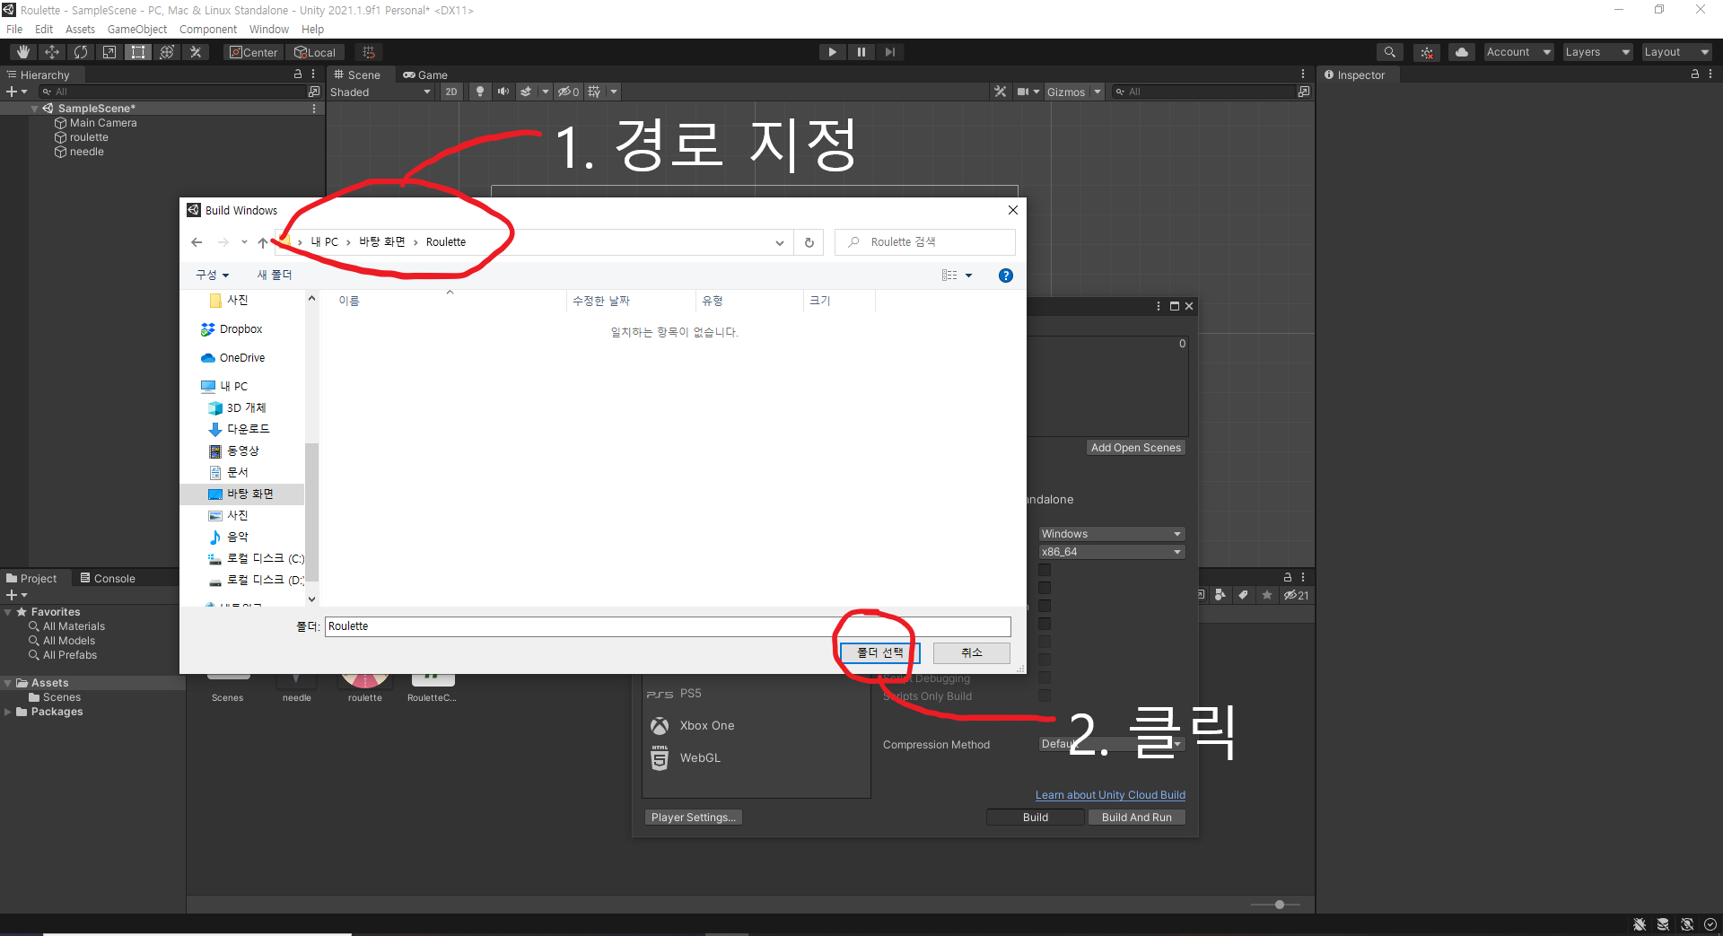The width and height of the screenshot is (1723, 936).
Task: Click Build And Run button
Action: (1136, 818)
